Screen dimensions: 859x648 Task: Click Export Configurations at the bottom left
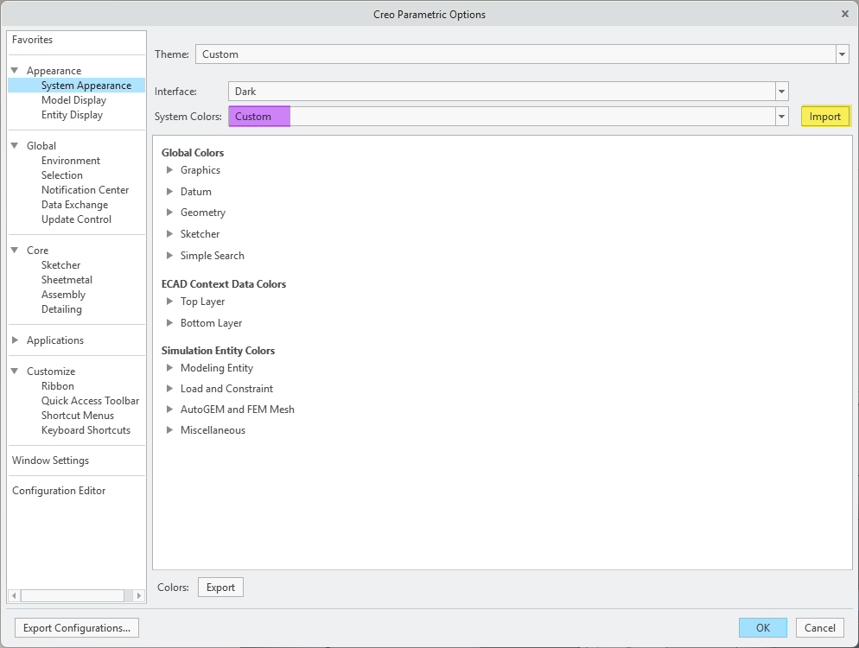(76, 627)
